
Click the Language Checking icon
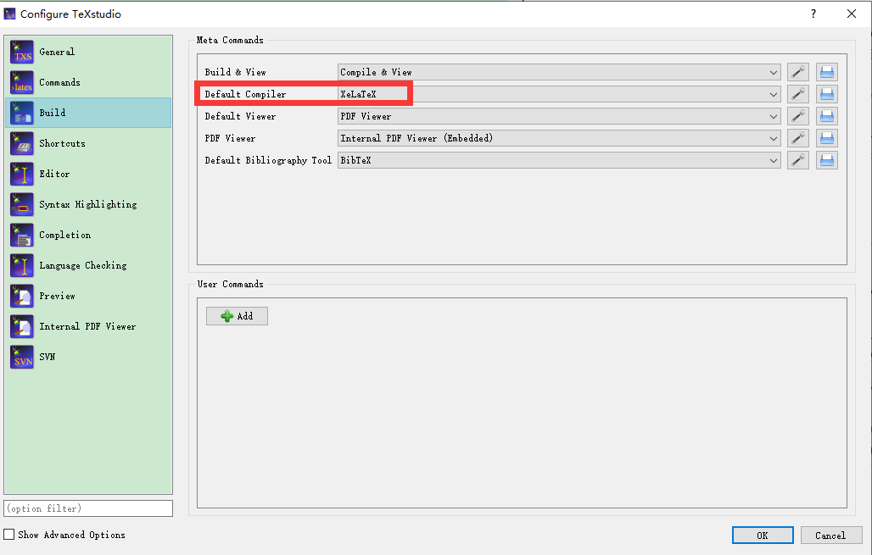(x=22, y=265)
